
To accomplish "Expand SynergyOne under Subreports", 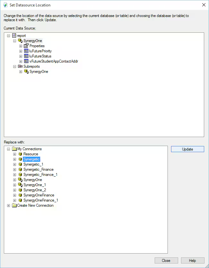I will click(21, 72).
